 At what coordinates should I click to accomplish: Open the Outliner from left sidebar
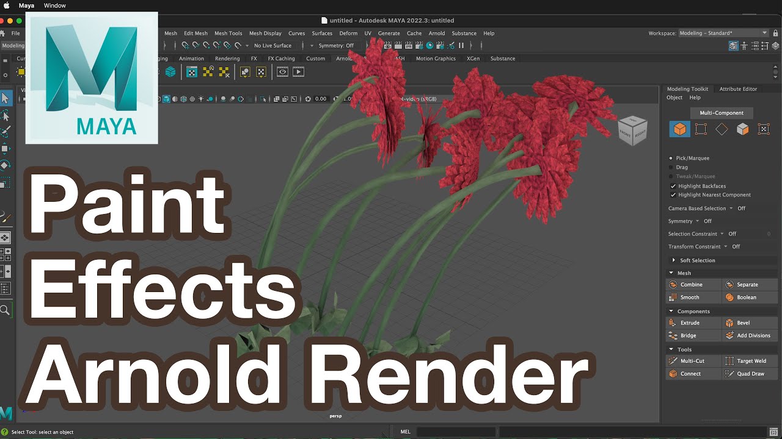click(5, 288)
